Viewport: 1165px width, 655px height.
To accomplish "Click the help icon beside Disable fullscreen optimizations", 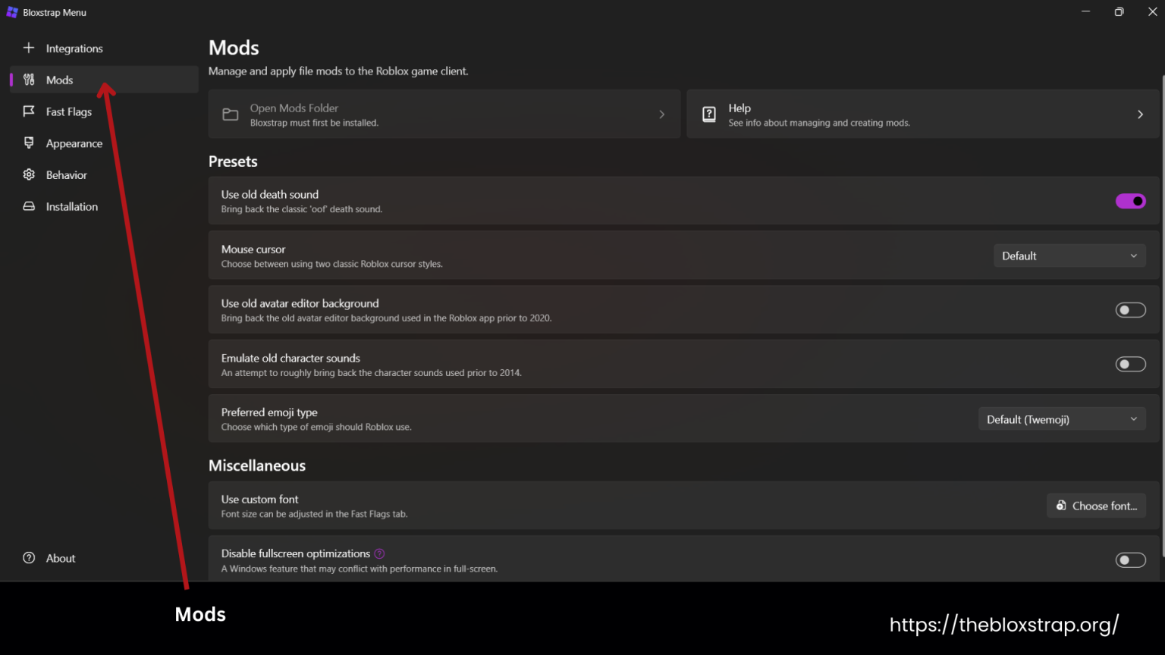I will coord(378,553).
